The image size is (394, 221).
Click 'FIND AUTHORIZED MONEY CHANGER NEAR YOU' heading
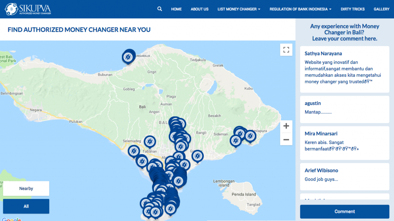click(x=79, y=30)
